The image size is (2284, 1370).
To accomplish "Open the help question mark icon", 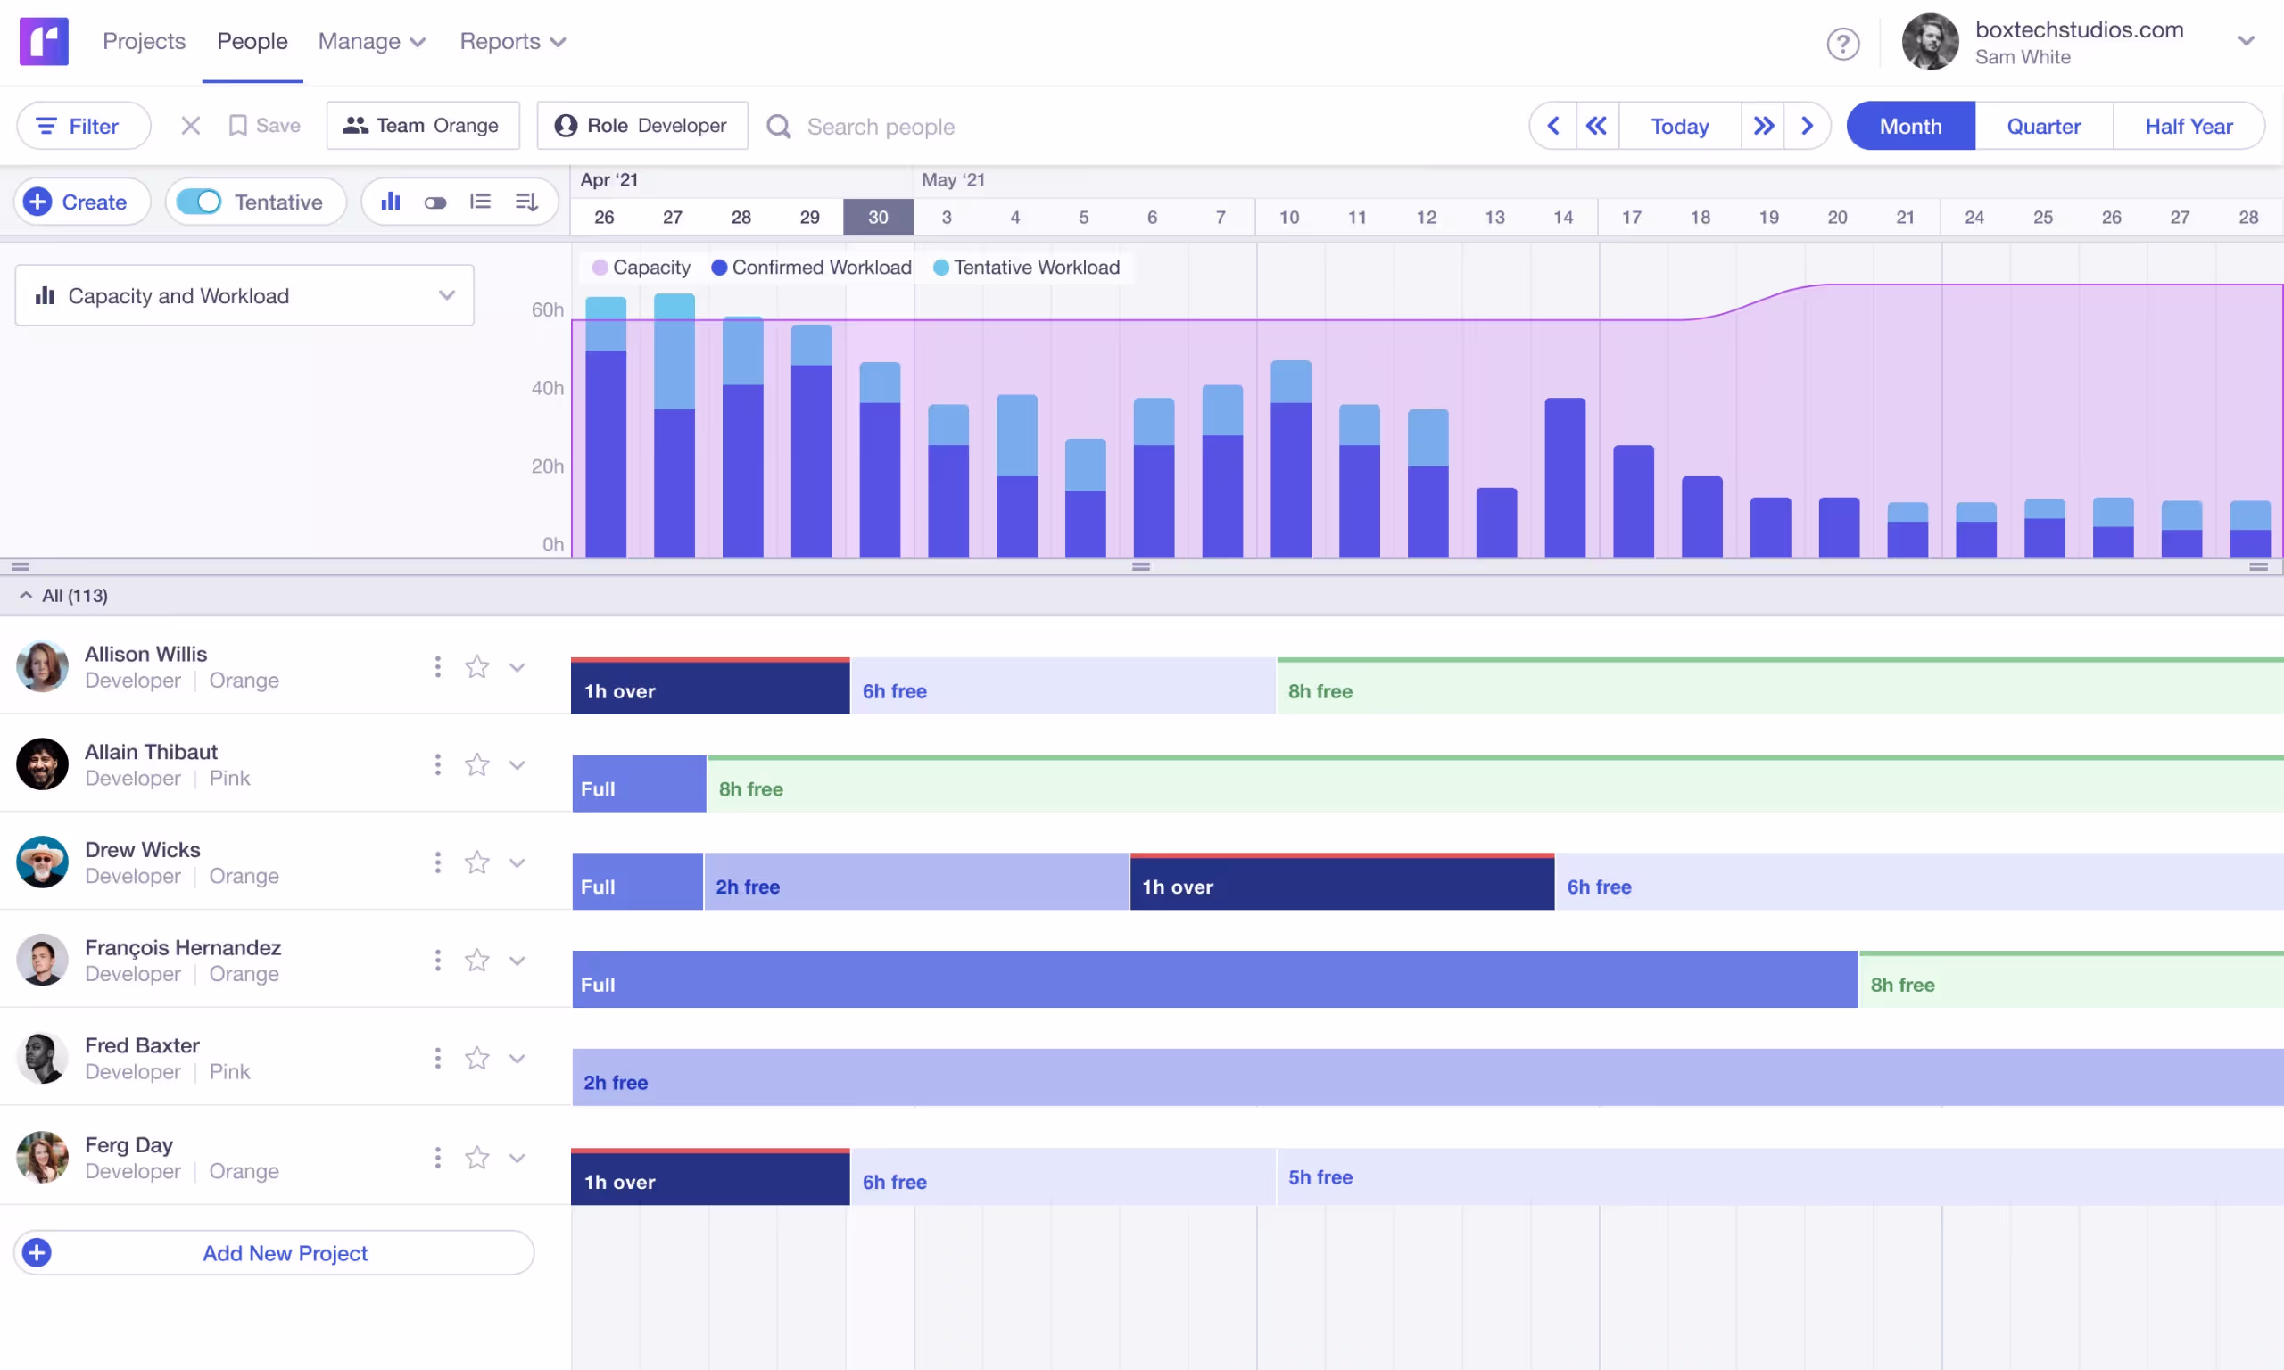I will [1843, 44].
